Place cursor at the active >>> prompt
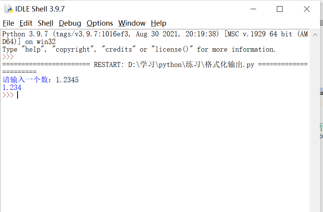This screenshot has height=212, width=323. tap(18, 95)
